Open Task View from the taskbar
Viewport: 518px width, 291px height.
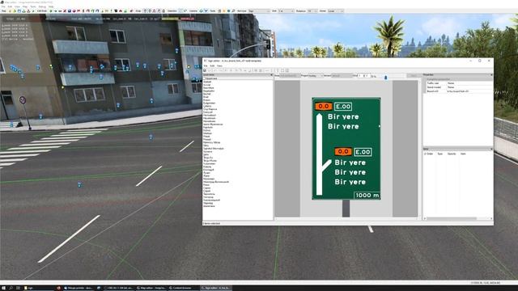[x=18, y=288]
